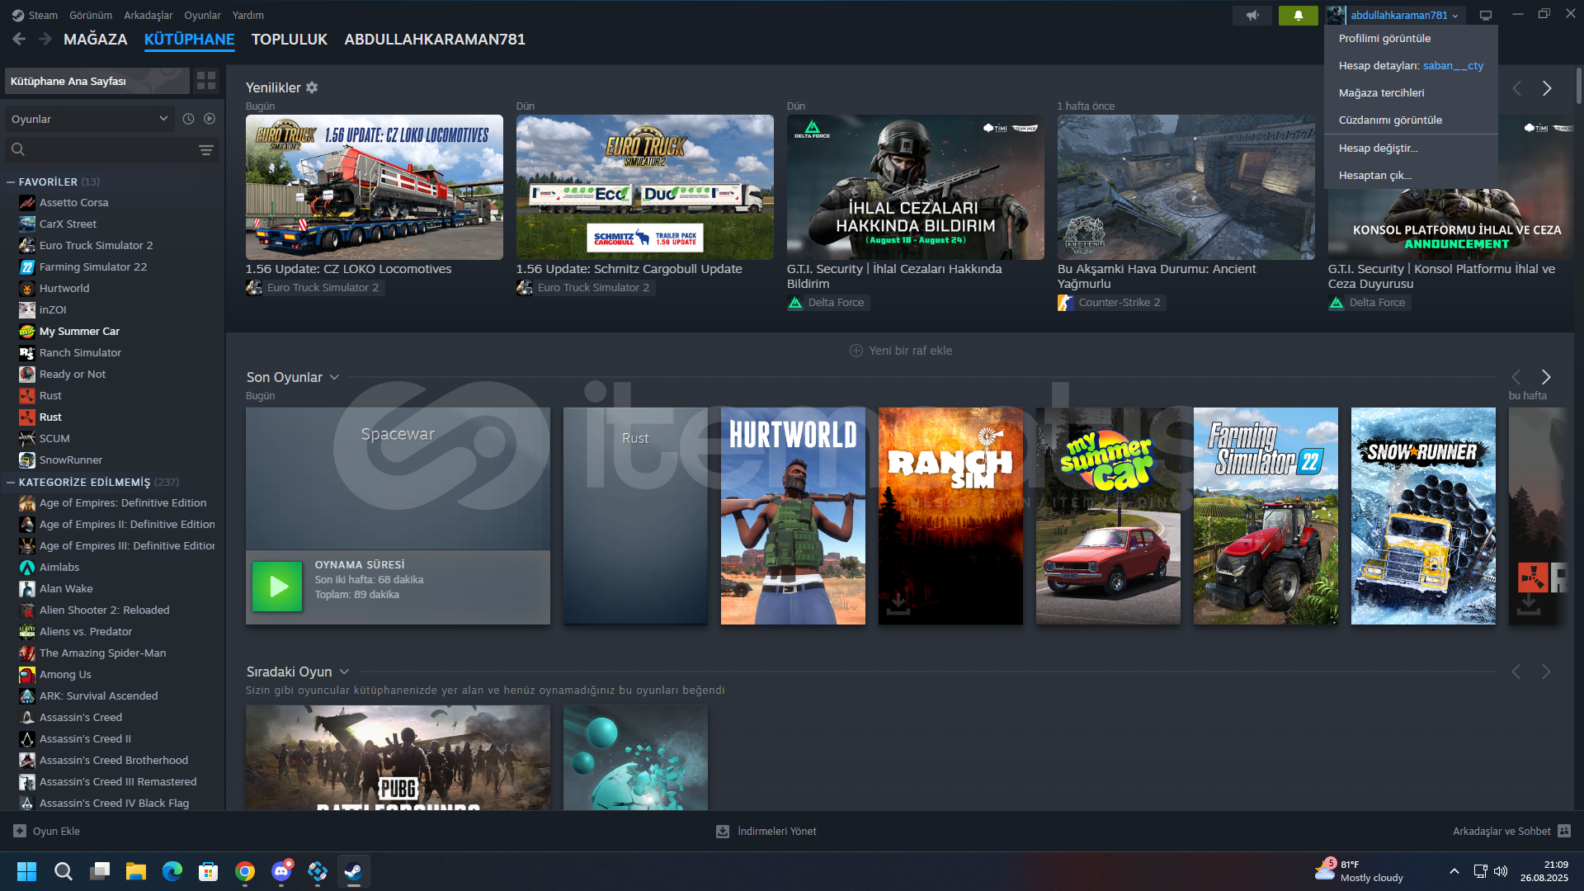Click the Counter-Strike 2 news tag

[1110, 303]
